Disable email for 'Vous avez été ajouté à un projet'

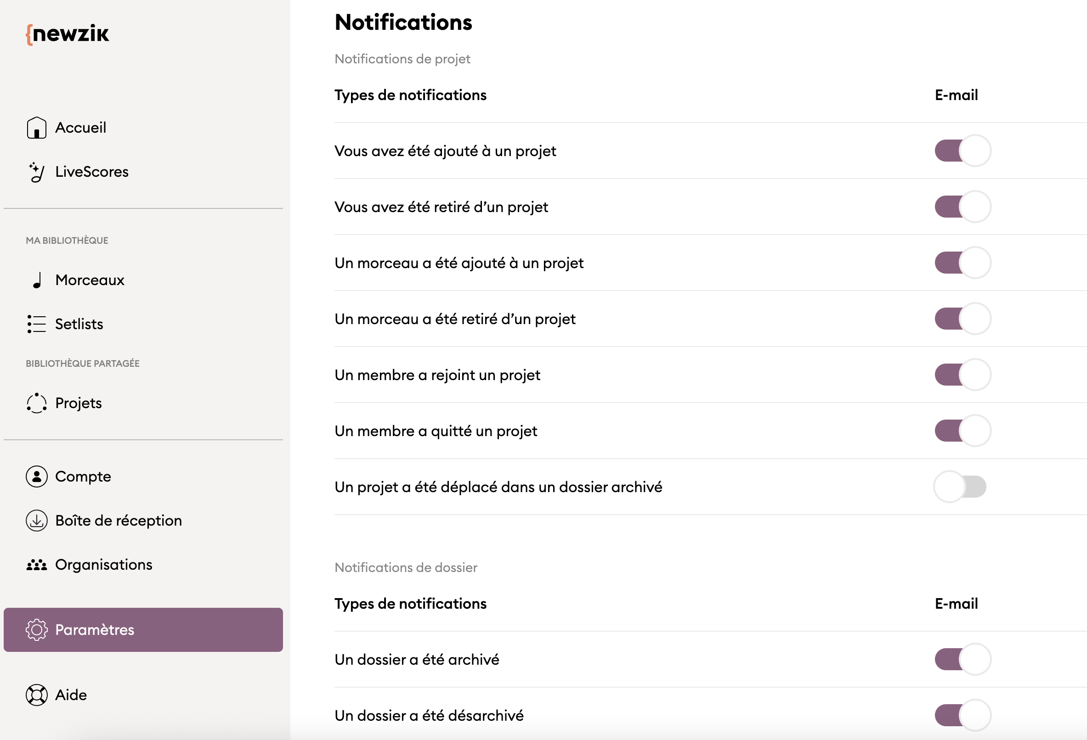(962, 151)
